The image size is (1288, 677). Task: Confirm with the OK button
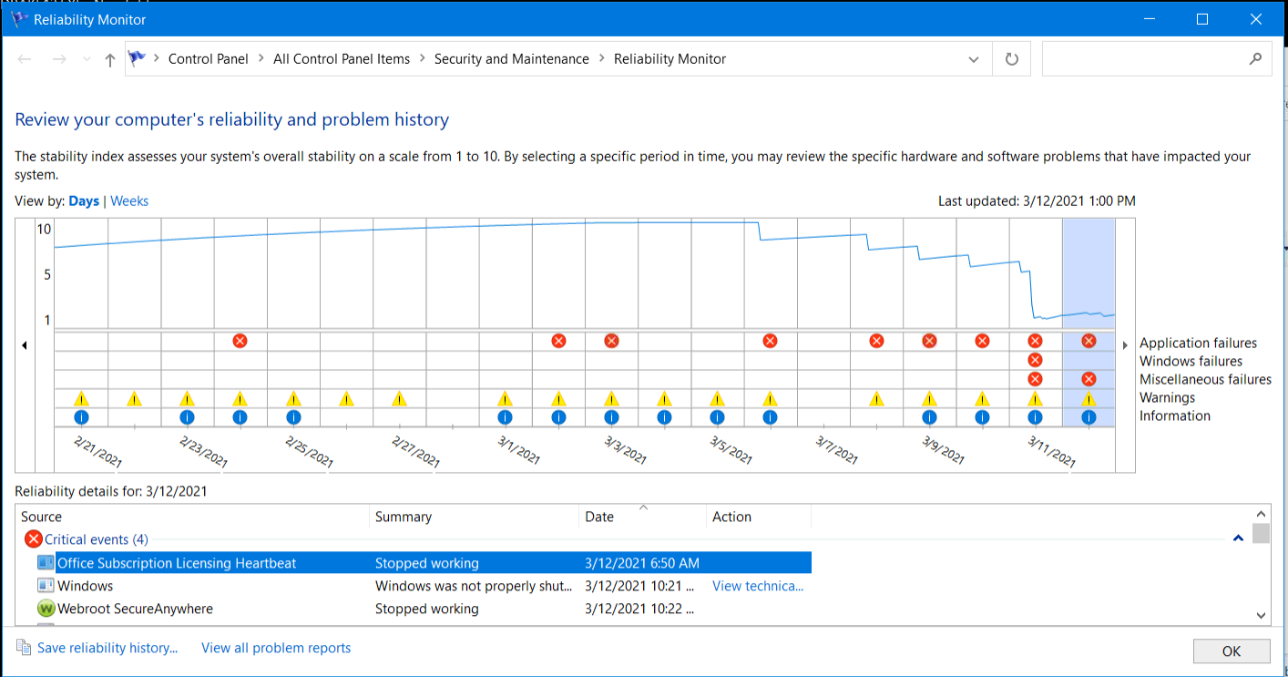tap(1232, 651)
